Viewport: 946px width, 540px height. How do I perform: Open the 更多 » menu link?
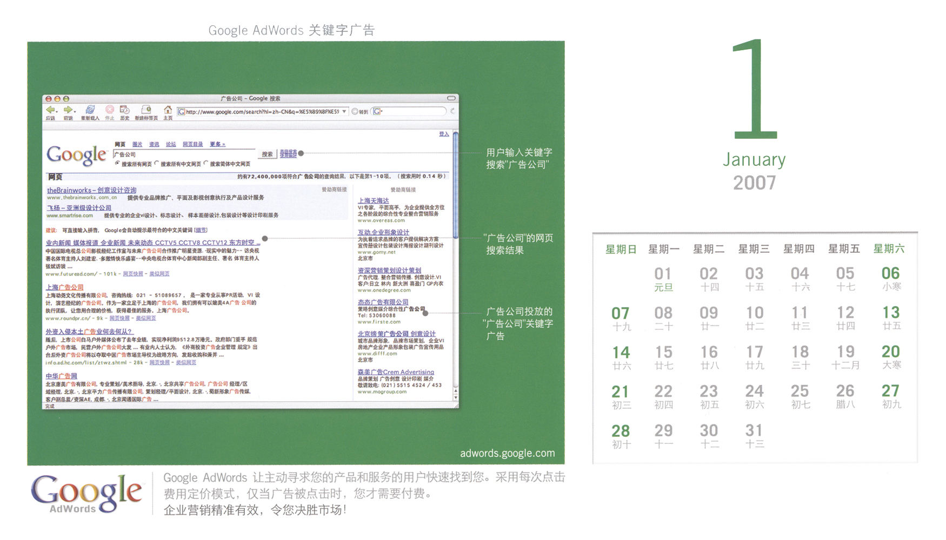[217, 144]
